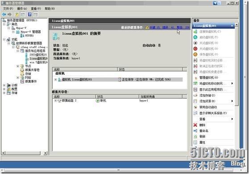Image resolution: width=249 pixels, height=174 pixels.
Task: Collapse the Hyper-V role node
Action: [9, 28]
